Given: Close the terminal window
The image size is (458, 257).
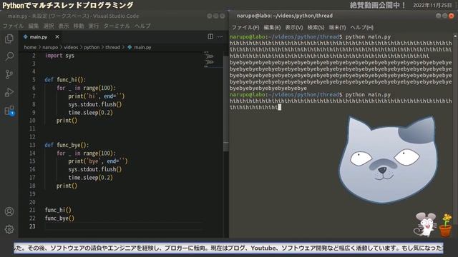Looking at the screenshot, I should click(x=452, y=16).
